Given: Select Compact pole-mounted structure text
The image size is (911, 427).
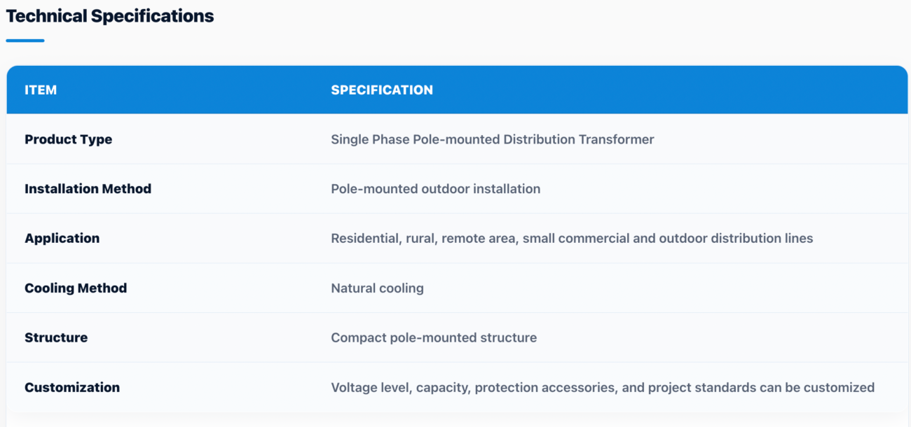Looking at the screenshot, I should pos(434,337).
